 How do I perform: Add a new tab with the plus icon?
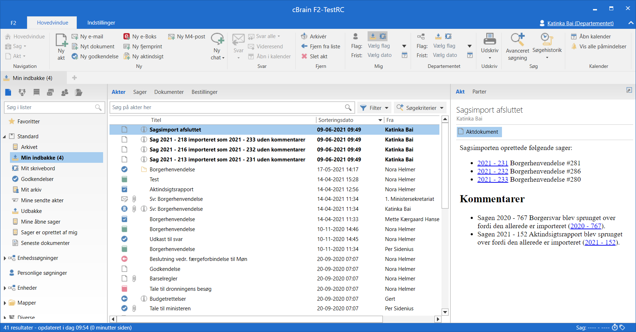74,78
